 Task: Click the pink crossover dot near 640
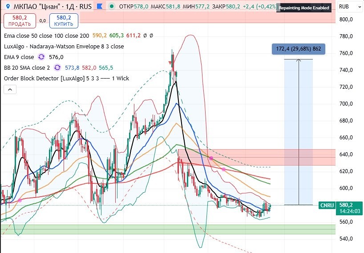[211, 158]
